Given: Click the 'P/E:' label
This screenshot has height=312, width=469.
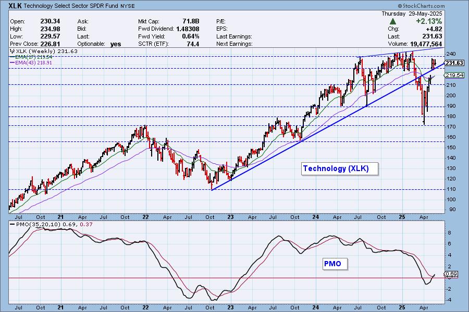Looking at the screenshot, I should (221, 21).
